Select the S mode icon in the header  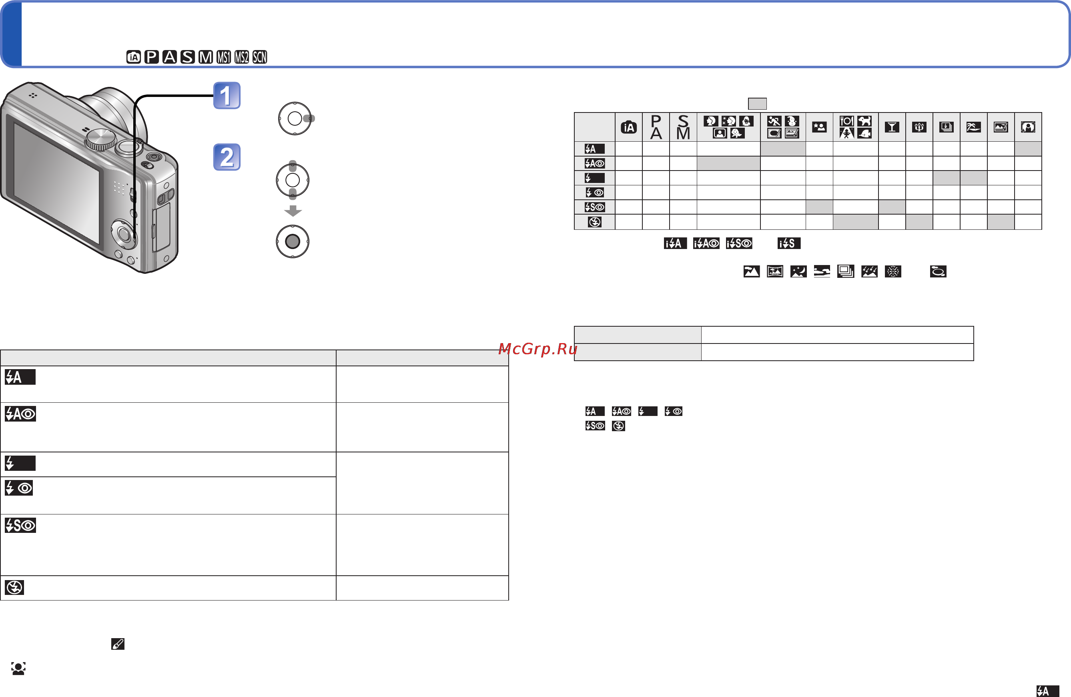pos(188,57)
